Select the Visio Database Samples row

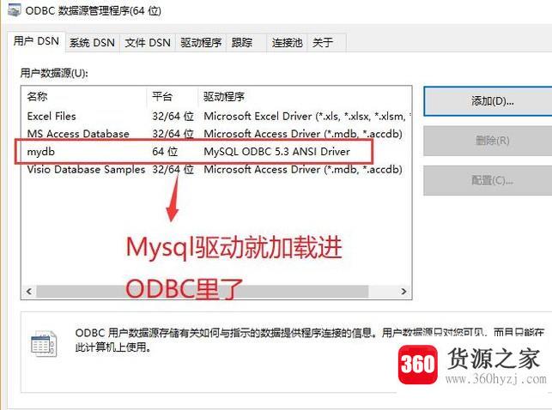[x=216, y=170]
